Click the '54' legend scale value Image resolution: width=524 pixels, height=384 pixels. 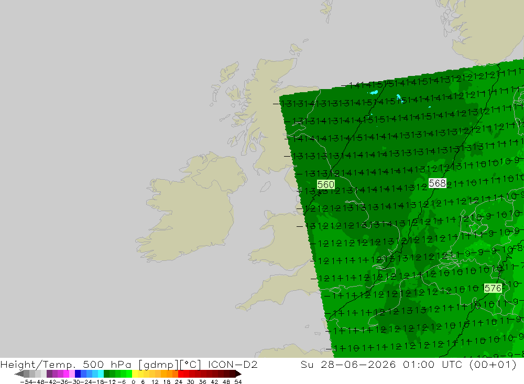(238, 382)
